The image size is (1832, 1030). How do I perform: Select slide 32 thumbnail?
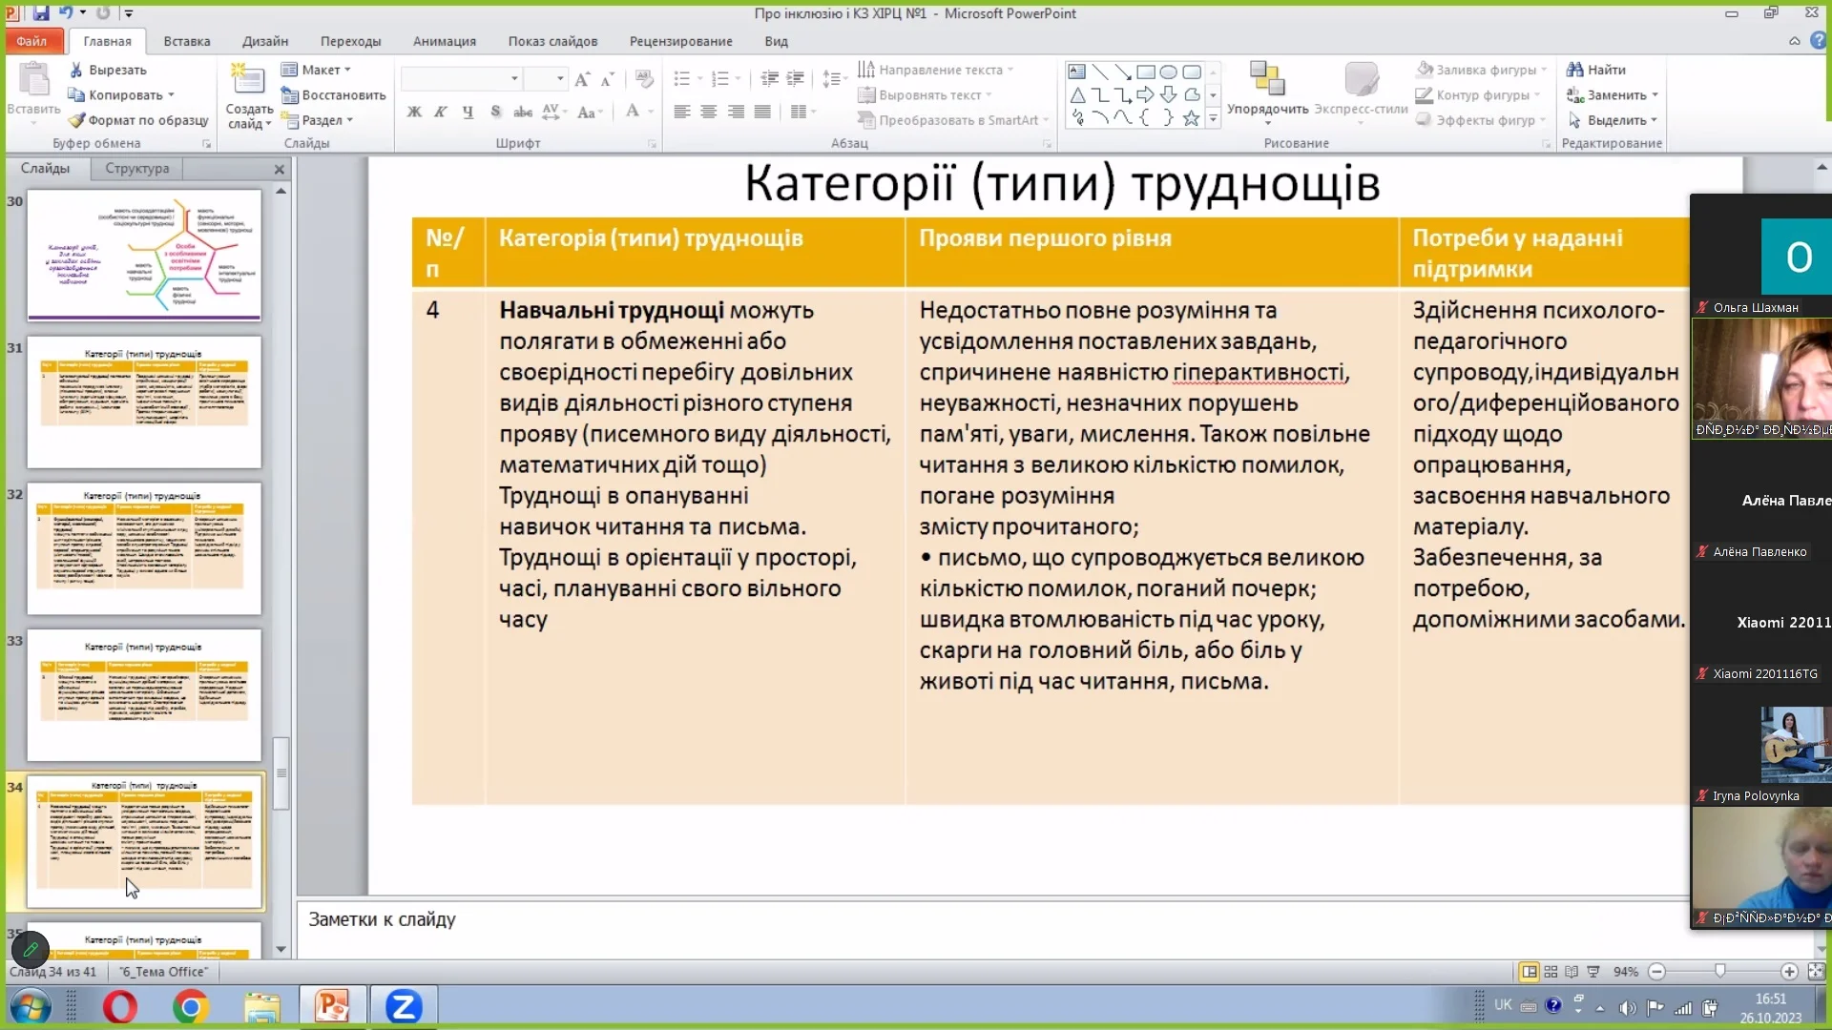[144, 548]
